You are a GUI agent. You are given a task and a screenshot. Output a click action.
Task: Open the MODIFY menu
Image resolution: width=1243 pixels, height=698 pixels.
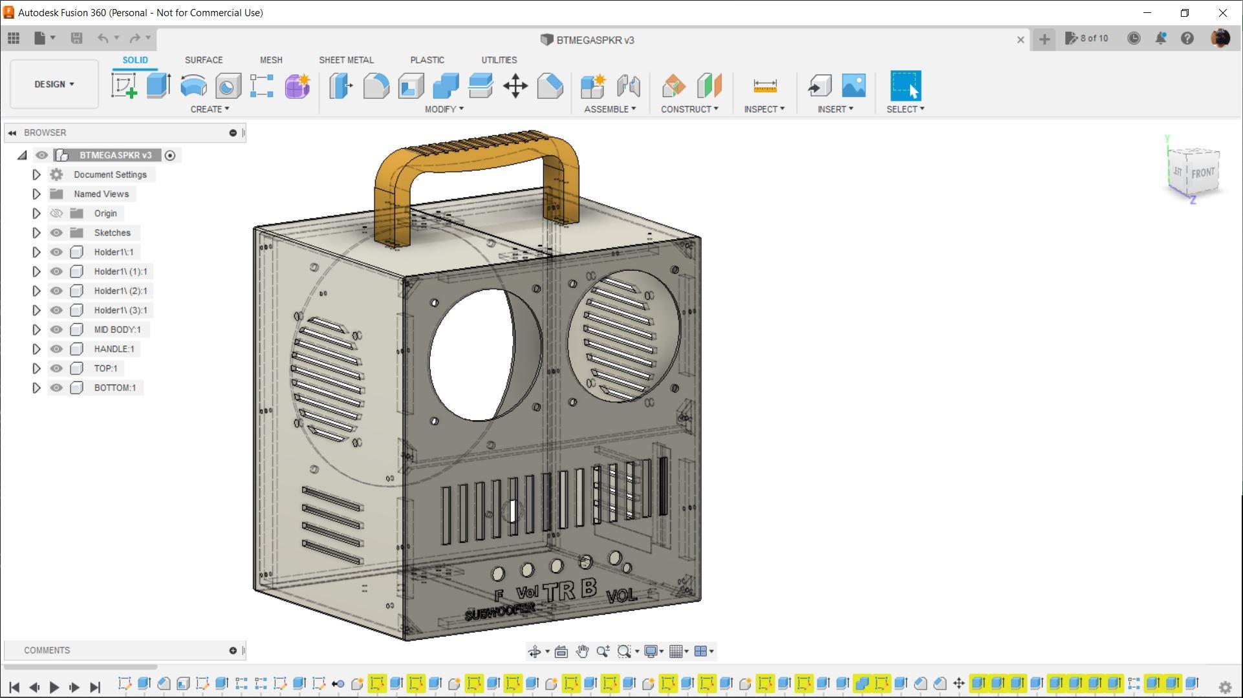pos(444,109)
